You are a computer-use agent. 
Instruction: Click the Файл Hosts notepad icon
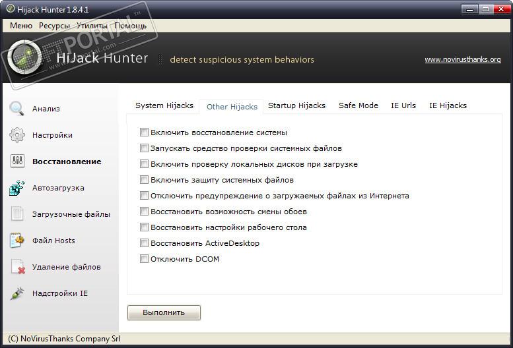coord(17,241)
